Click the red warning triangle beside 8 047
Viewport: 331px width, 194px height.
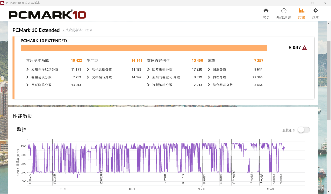[x=304, y=48]
